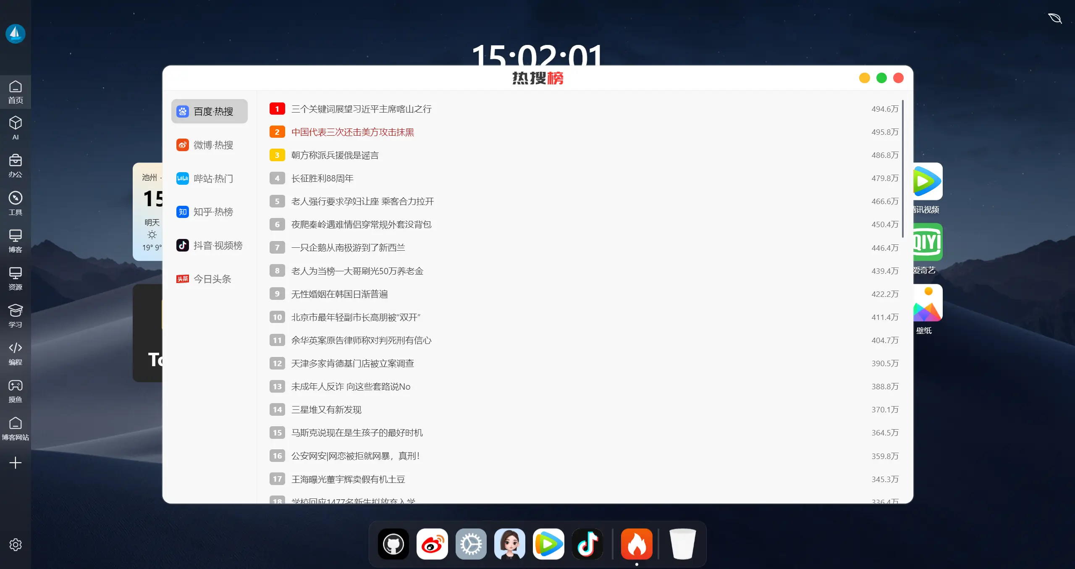The width and height of the screenshot is (1075, 569).
Task: Open headline 三星堆又有新发现
Action: point(326,409)
